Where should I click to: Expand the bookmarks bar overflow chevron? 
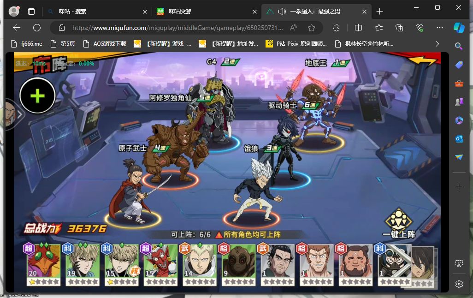pos(437,44)
